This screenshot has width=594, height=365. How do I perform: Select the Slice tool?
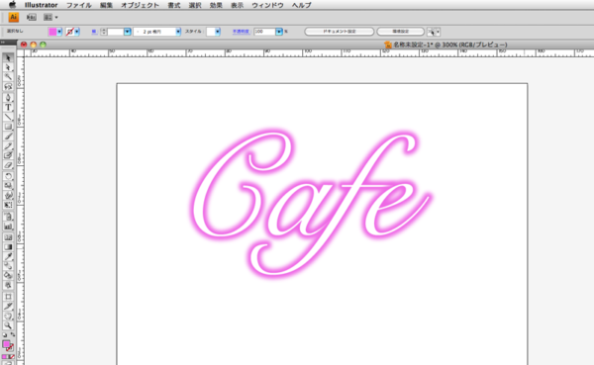pos(8,306)
